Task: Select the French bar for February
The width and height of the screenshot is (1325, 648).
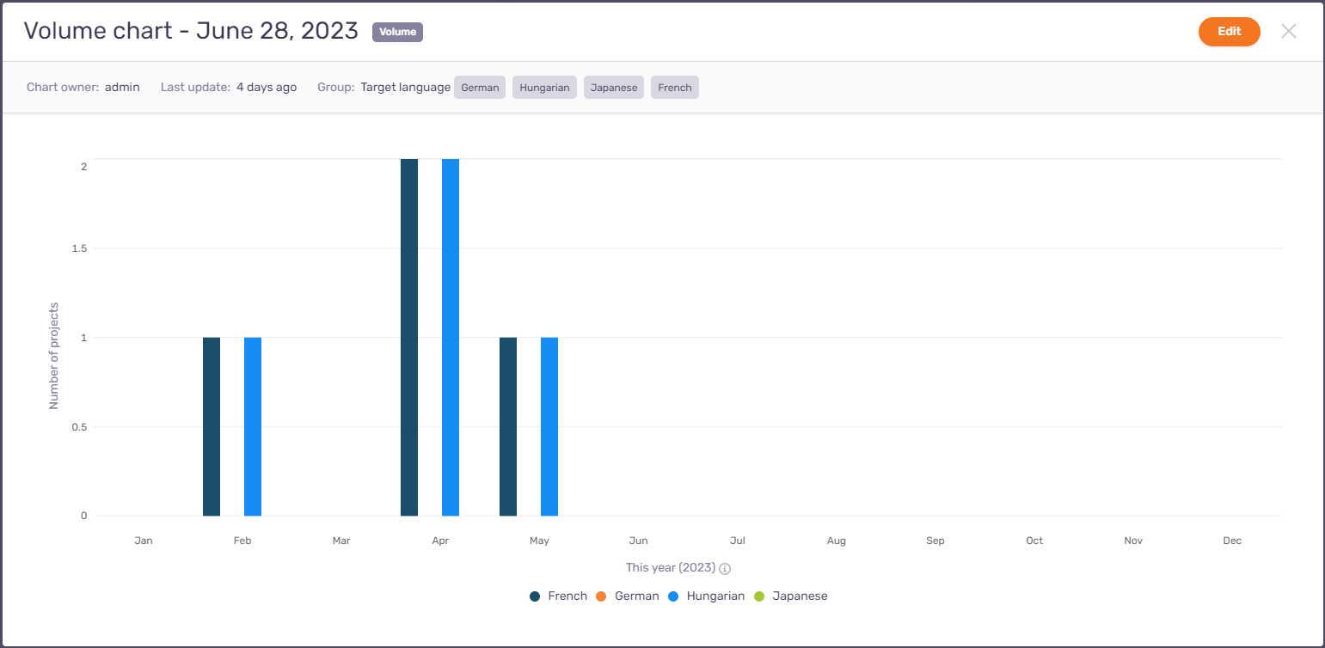Action: 212,426
